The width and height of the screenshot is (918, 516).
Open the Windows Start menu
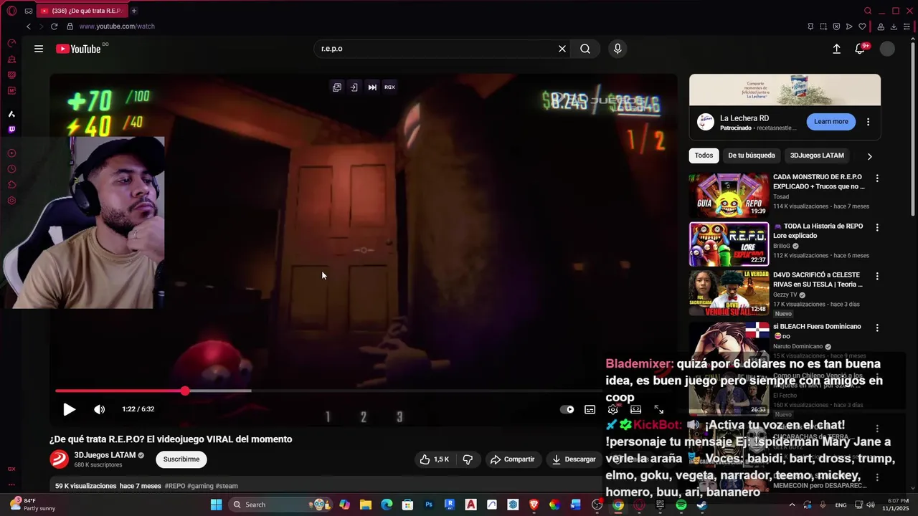tap(216, 505)
